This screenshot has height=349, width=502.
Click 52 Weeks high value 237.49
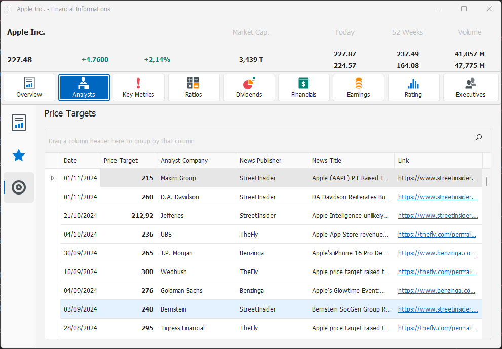[408, 54]
